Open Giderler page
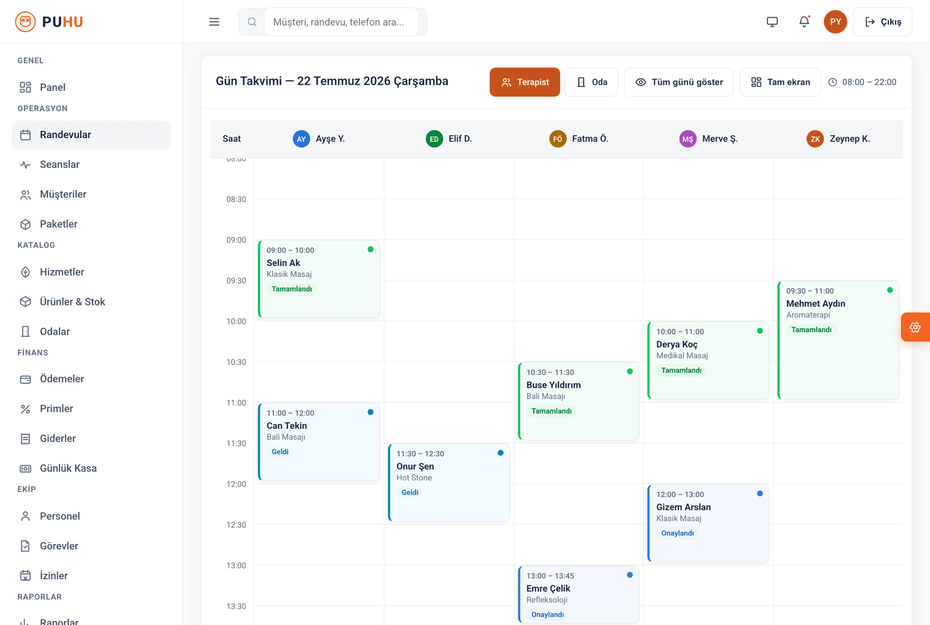Screen dimensions: 930x625 pyautogui.click(x=91, y=438)
